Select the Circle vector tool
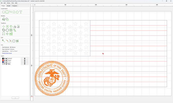The image size is (173, 103). tap(4, 12)
